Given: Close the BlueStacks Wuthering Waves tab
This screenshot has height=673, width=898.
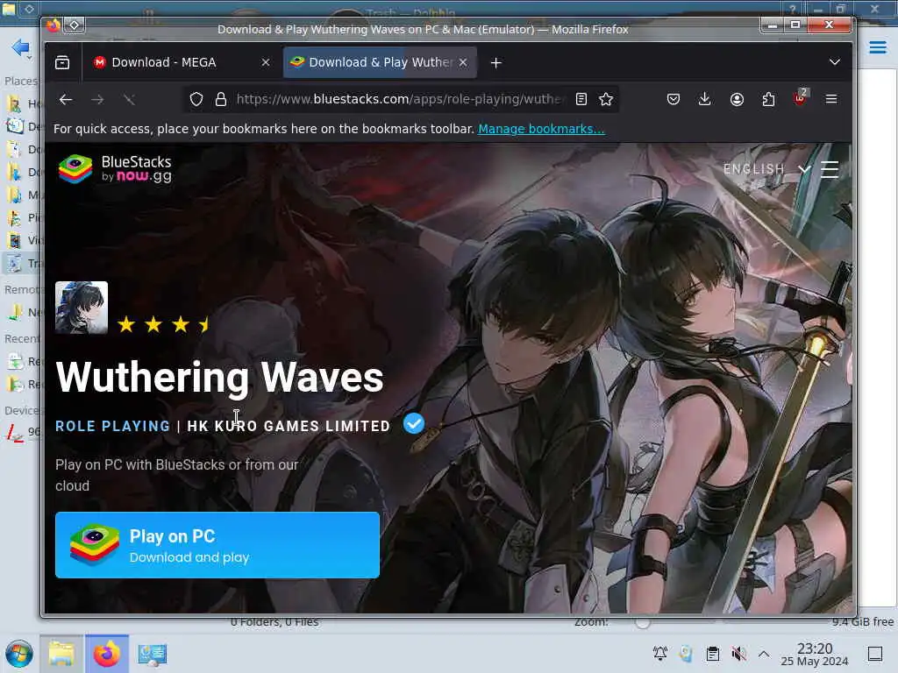Looking at the screenshot, I should 463,62.
